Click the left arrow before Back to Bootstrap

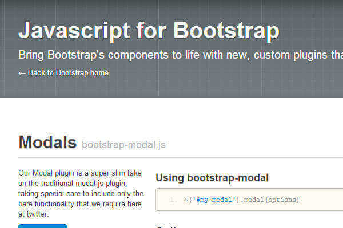point(22,73)
